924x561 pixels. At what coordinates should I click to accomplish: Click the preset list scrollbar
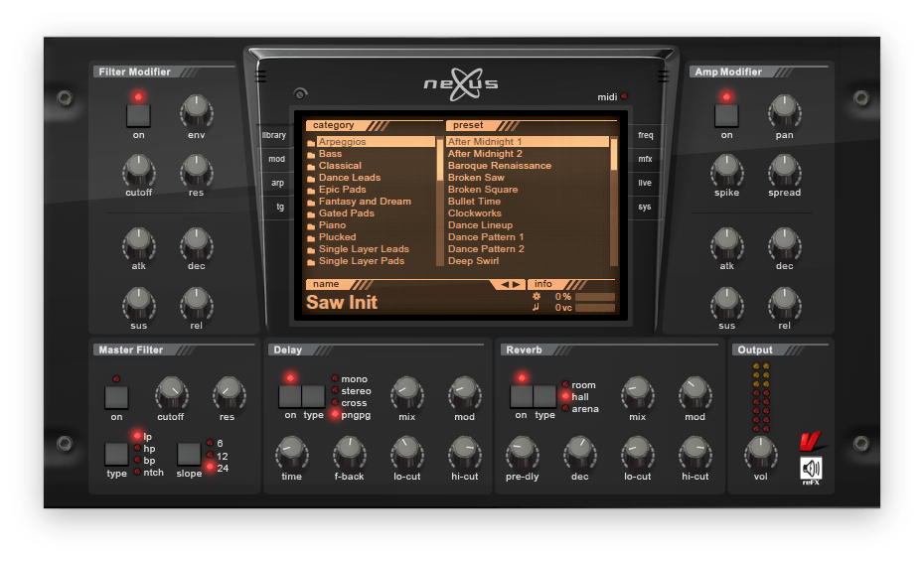pos(613,202)
